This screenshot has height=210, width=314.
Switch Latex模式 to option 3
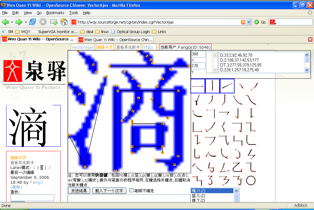(x=49, y=167)
